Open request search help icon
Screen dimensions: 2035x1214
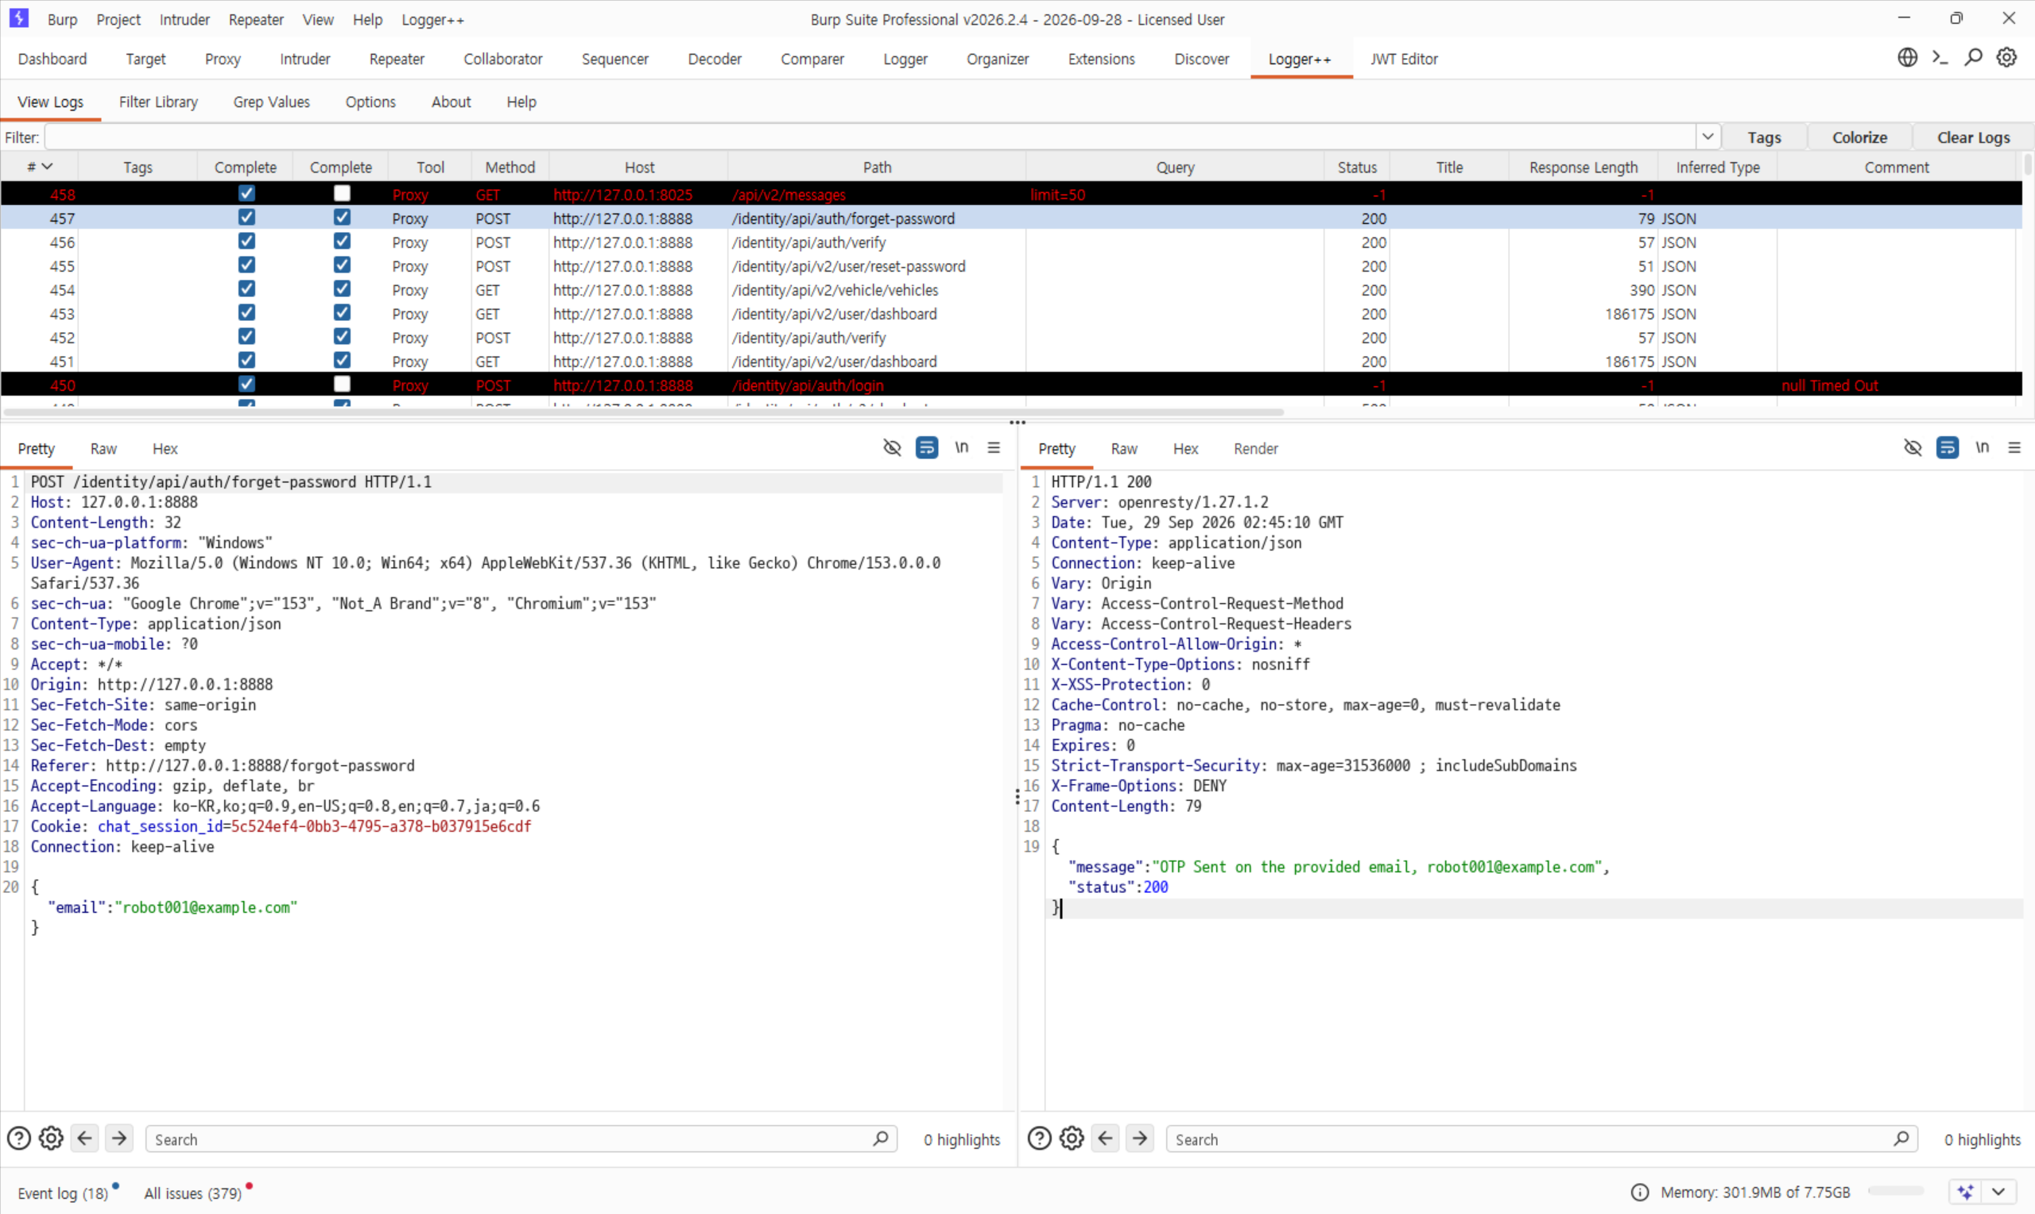click(19, 1138)
